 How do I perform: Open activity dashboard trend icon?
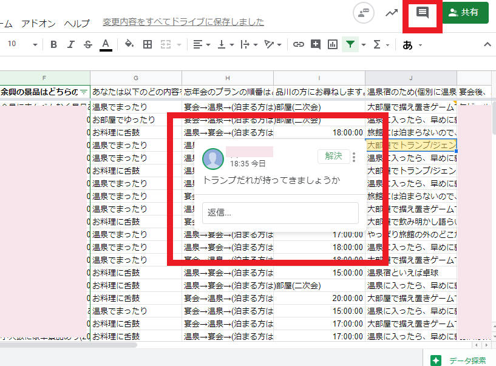392,13
